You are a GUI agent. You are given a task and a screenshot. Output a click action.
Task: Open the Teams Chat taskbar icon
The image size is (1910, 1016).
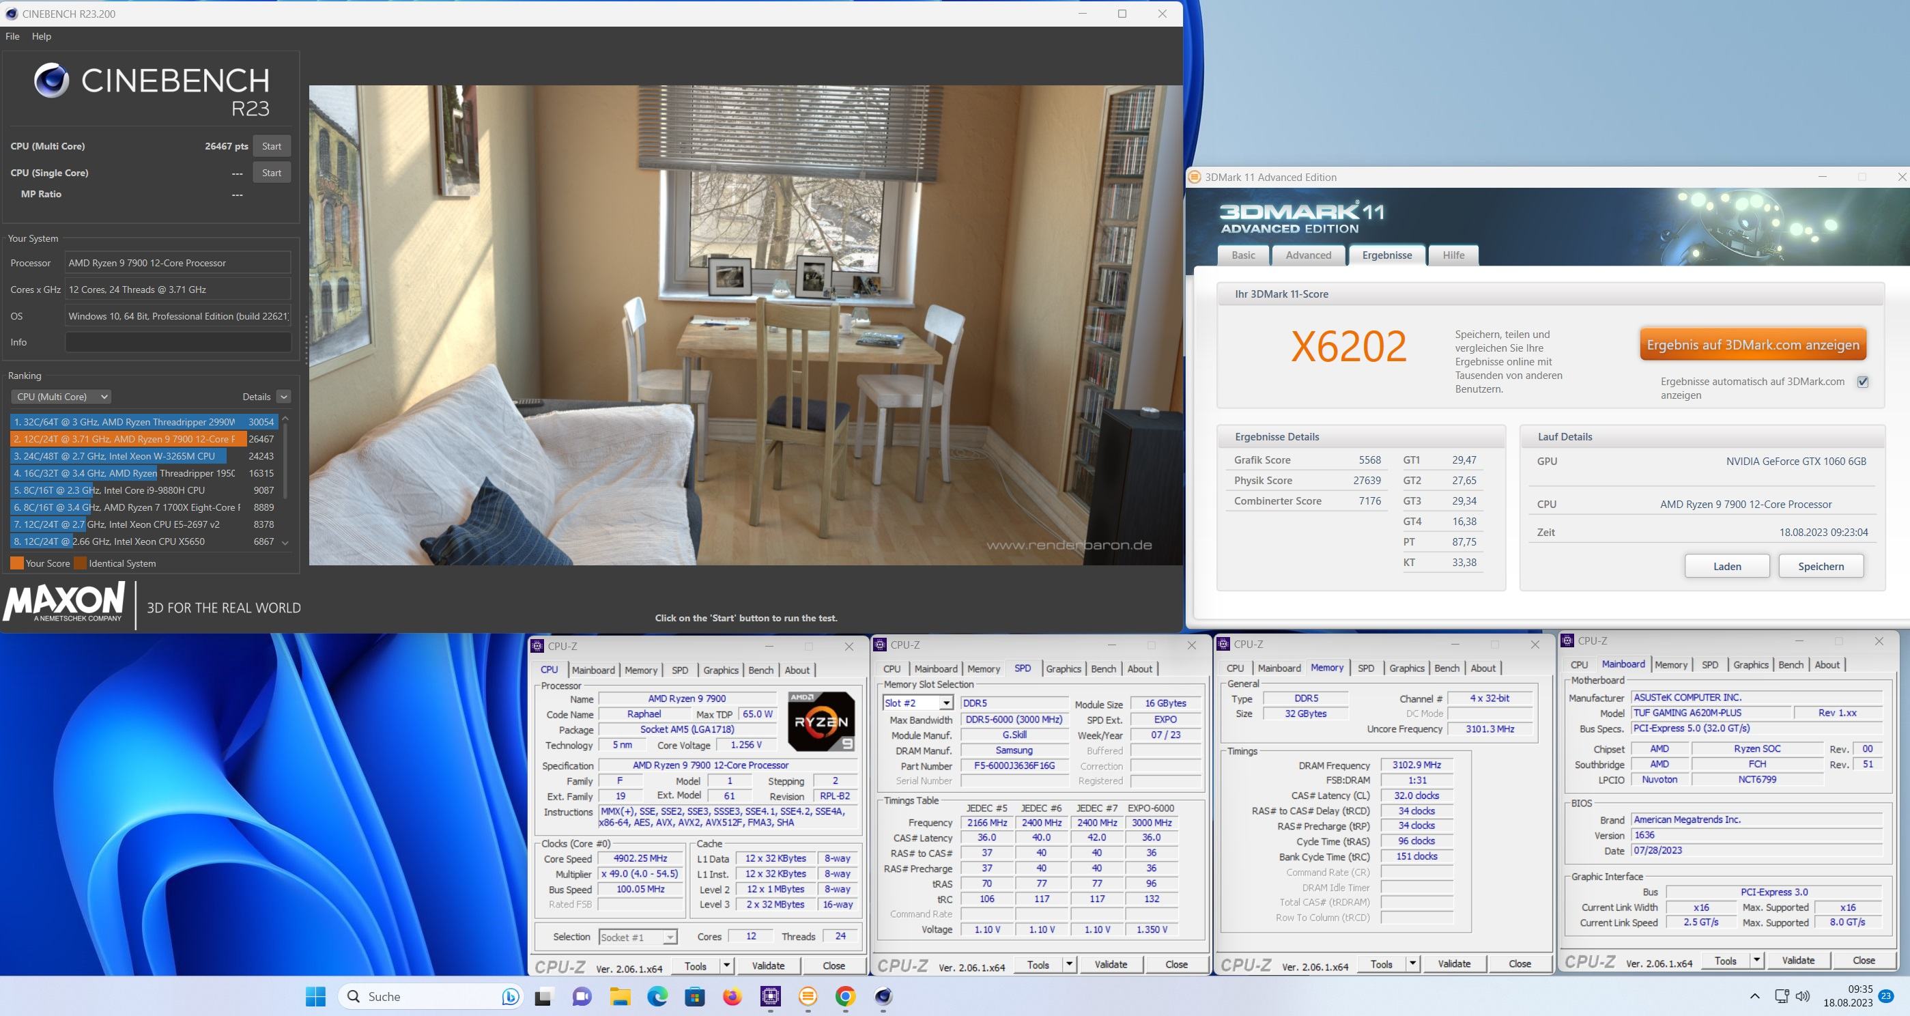point(582,996)
